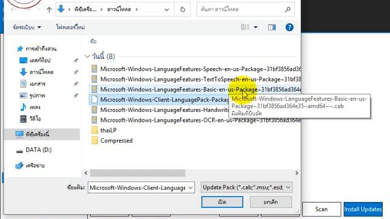Click the view layout icon
390x219 pixels.
pyautogui.click(x=245, y=27)
